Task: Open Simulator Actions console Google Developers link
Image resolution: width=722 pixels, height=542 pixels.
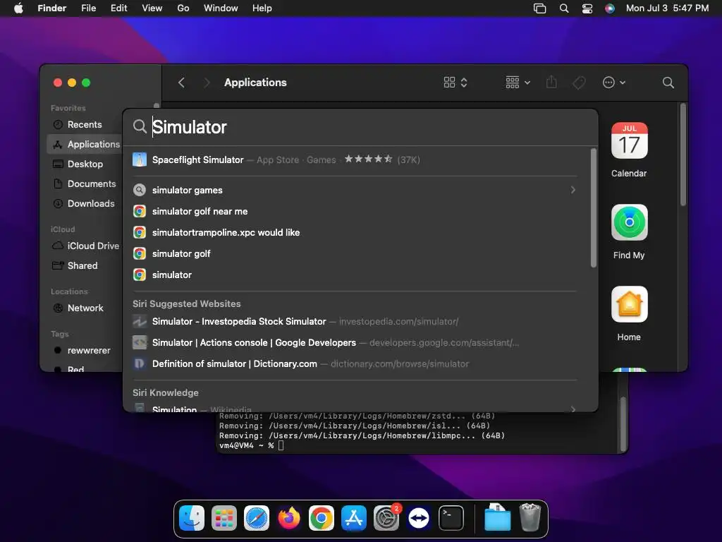Action: (355, 342)
